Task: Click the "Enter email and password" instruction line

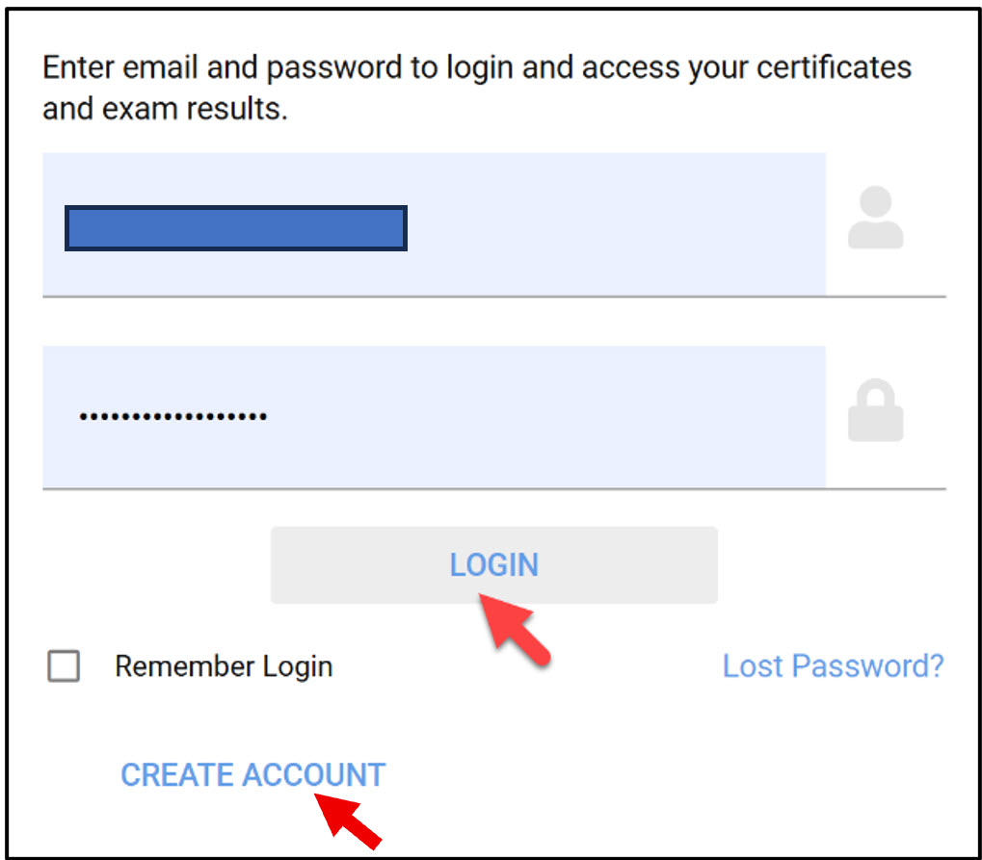Action: [477, 68]
